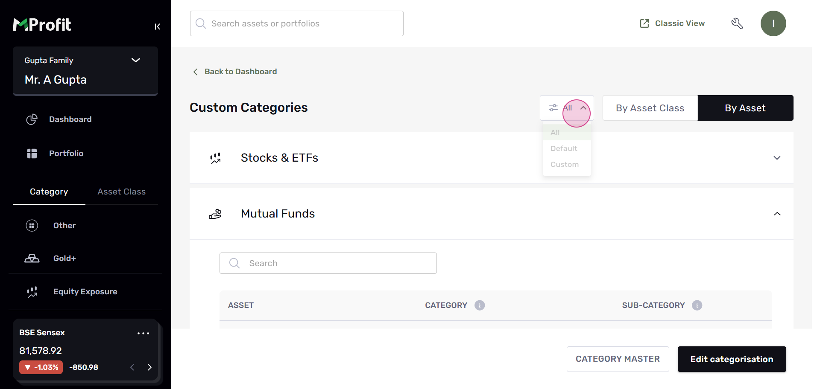The height and width of the screenshot is (389, 820).
Task: Click the settings wrench icon
Action: point(737,23)
